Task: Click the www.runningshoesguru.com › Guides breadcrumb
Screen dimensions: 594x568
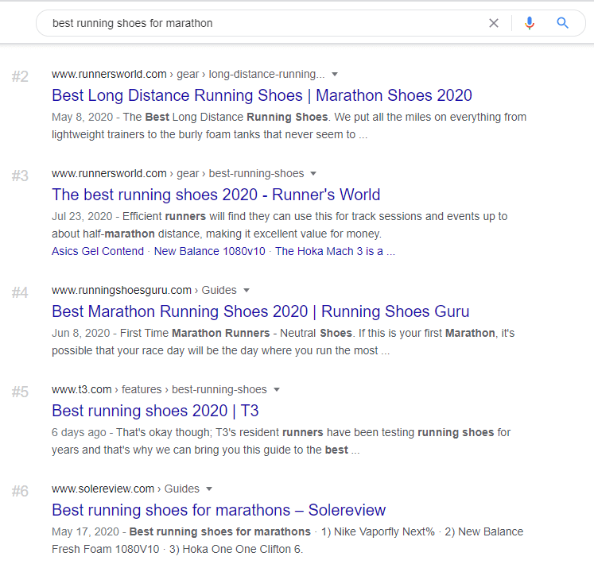Action: point(145,290)
